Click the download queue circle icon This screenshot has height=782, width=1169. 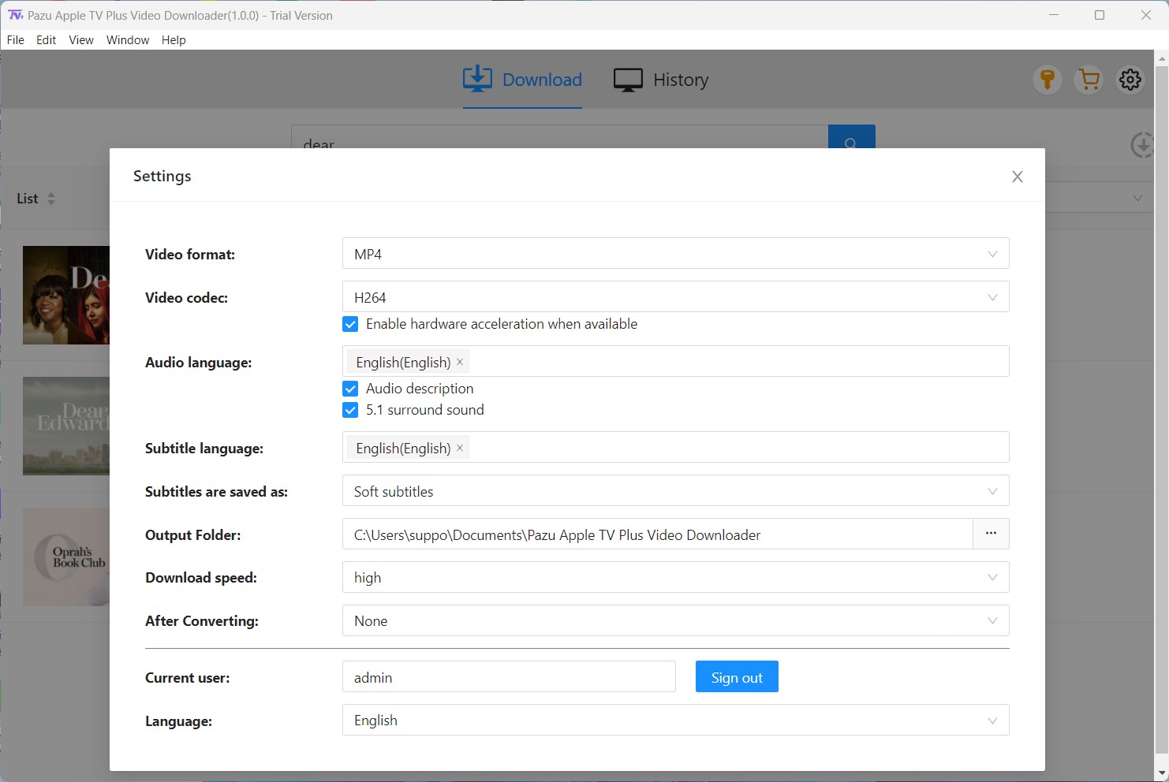1141,145
